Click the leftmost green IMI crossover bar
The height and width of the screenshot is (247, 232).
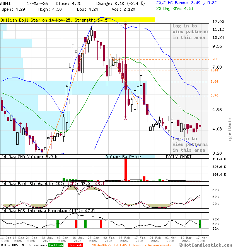coord(58,223)
